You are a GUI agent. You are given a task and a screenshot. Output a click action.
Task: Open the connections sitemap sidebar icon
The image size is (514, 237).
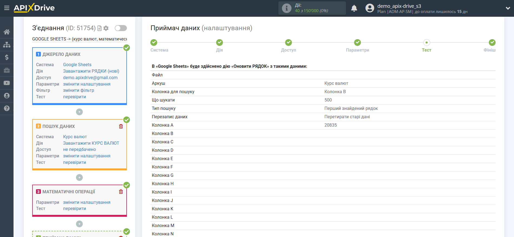tap(7, 45)
